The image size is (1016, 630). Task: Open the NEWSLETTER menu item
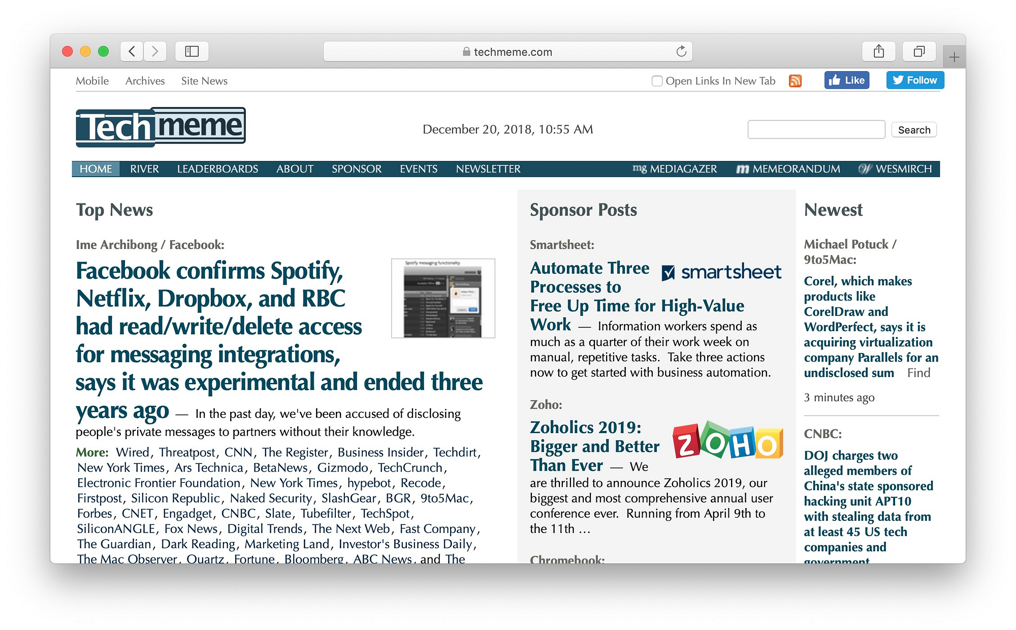[488, 169]
